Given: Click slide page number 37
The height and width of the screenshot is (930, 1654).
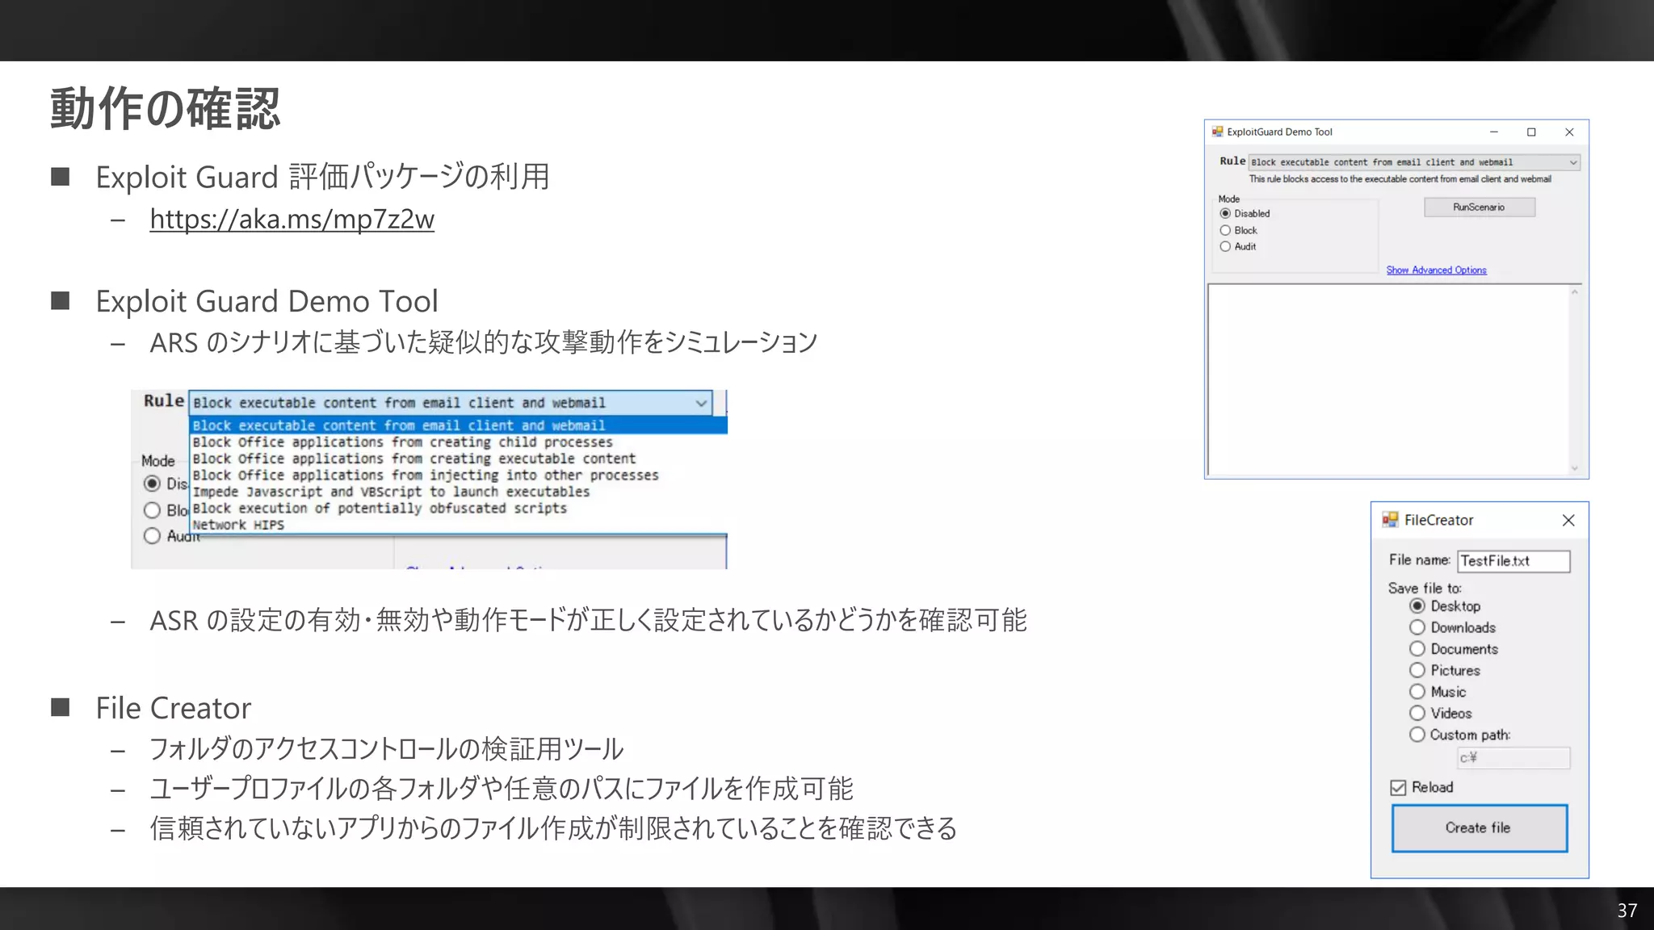Looking at the screenshot, I should [x=1627, y=911].
